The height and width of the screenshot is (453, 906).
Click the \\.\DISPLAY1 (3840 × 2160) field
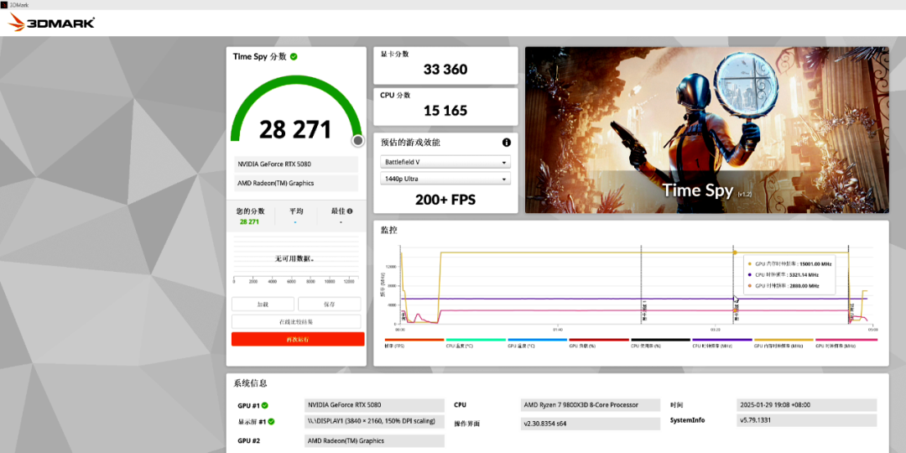(x=374, y=421)
